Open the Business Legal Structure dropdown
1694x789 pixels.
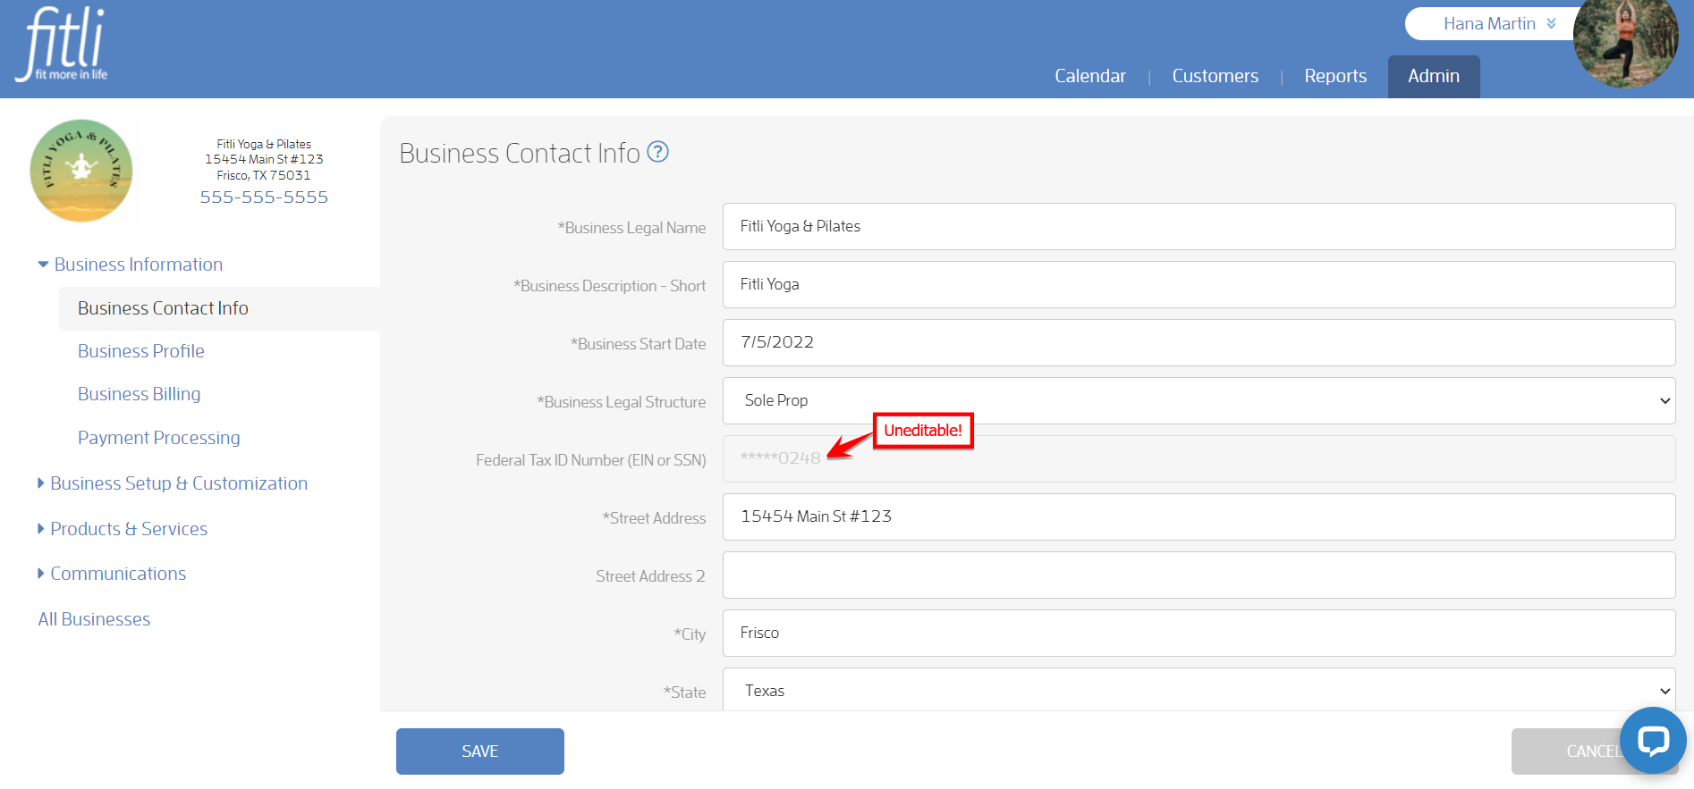pyautogui.click(x=1199, y=401)
